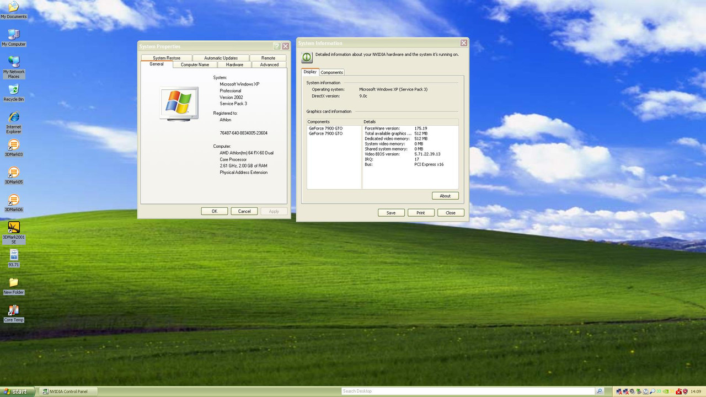706x397 pixels.
Task: Click the 'Shared system memory:' row
Action: coord(410,149)
